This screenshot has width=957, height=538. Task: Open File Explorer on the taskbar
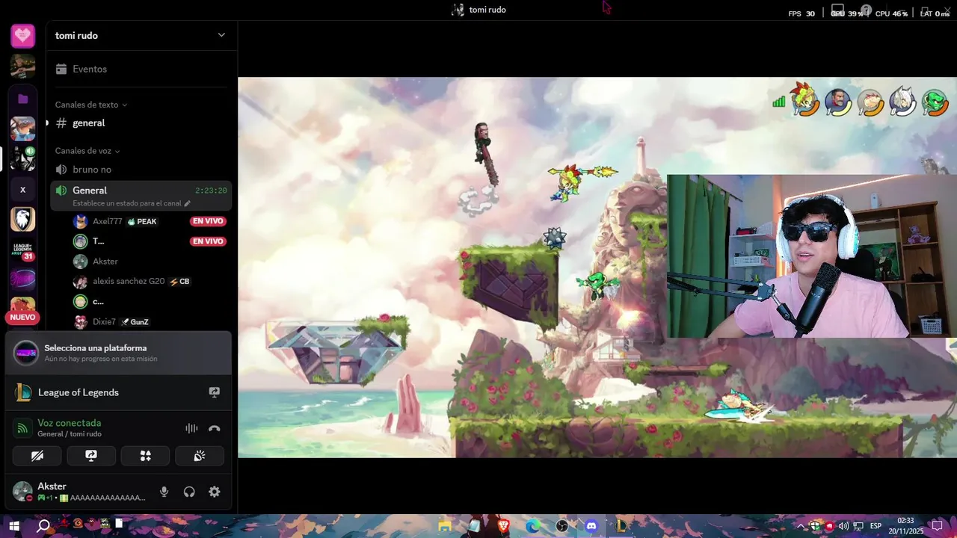coord(445,526)
